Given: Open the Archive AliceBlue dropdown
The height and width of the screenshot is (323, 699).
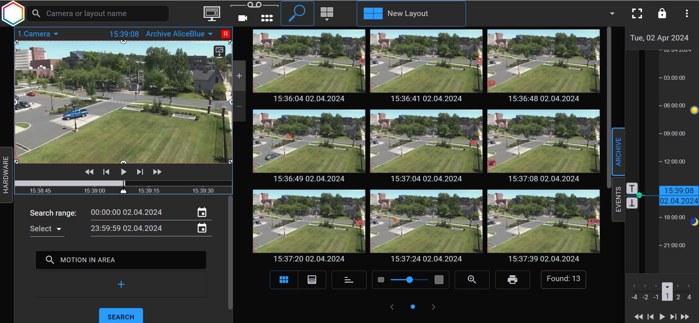Looking at the screenshot, I should pyautogui.click(x=179, y=34).
